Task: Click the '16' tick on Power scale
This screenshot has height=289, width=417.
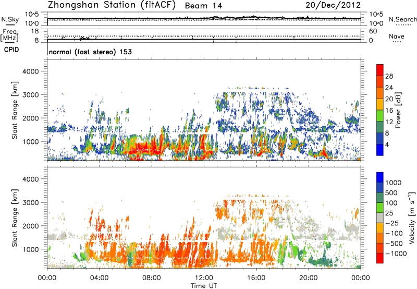Action: pos(389,111)
